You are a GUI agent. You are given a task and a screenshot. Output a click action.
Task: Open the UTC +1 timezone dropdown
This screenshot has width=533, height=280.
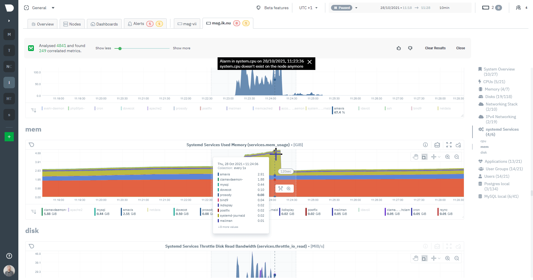click(308, 8)
